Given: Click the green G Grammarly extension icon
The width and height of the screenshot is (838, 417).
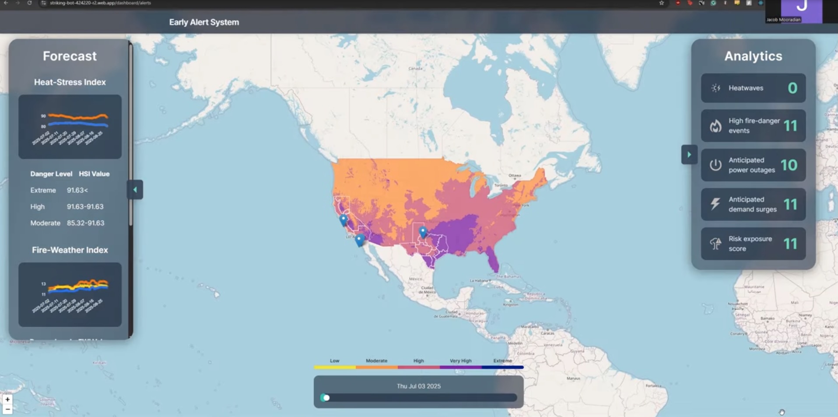Looking at the screenshot, I should coord(713,3).
